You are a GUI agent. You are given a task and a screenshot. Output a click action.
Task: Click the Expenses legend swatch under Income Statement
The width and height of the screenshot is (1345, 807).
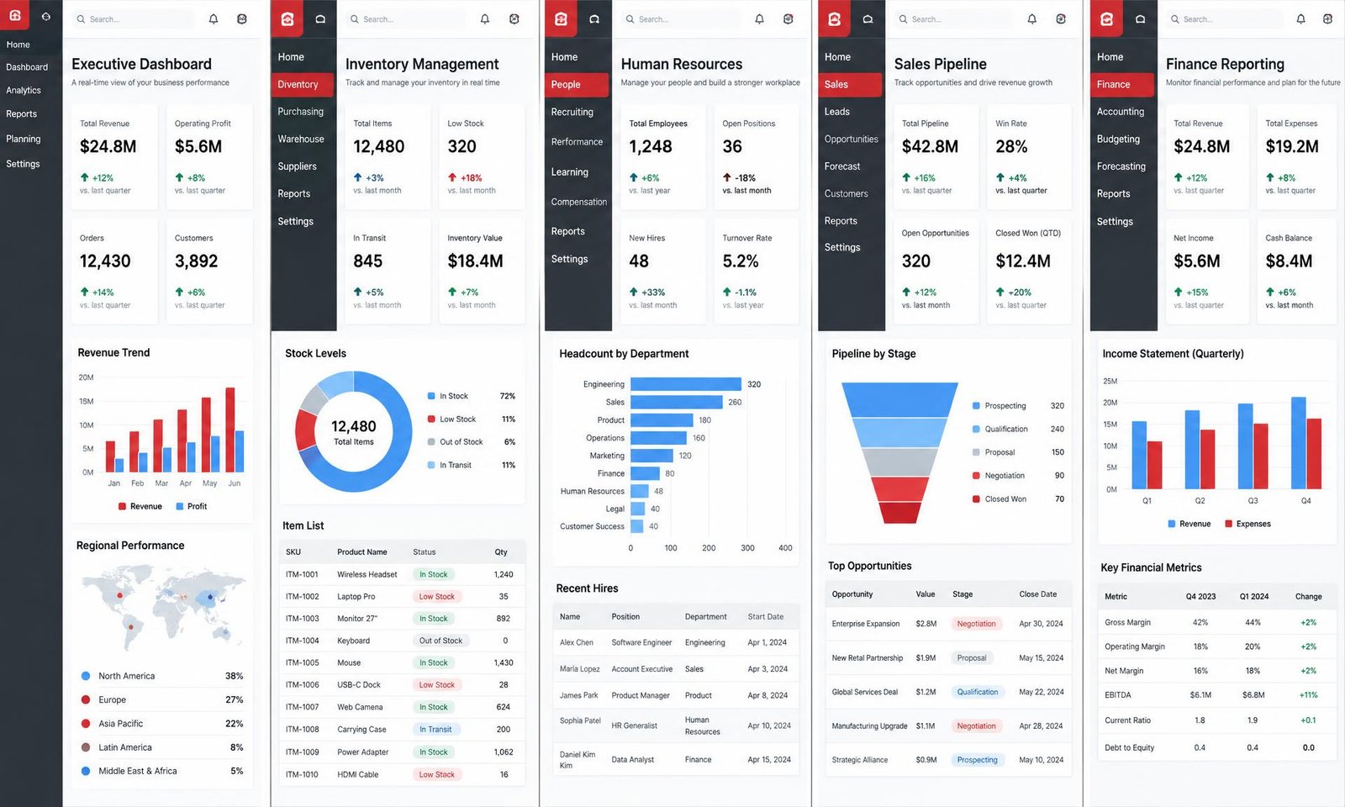click(1229, 524)
